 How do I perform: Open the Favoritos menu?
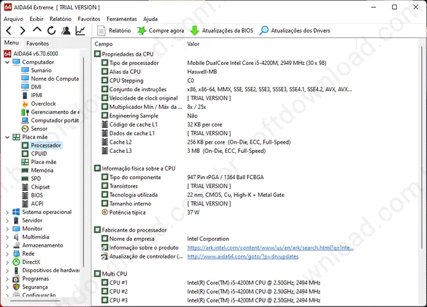point(89,19)
